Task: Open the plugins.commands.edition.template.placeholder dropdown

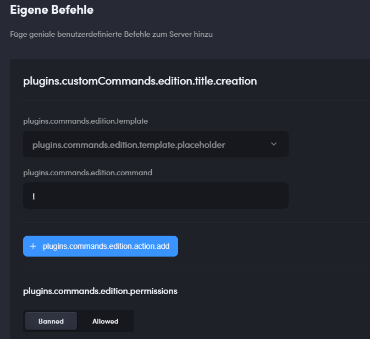Action: coord(156,144)
